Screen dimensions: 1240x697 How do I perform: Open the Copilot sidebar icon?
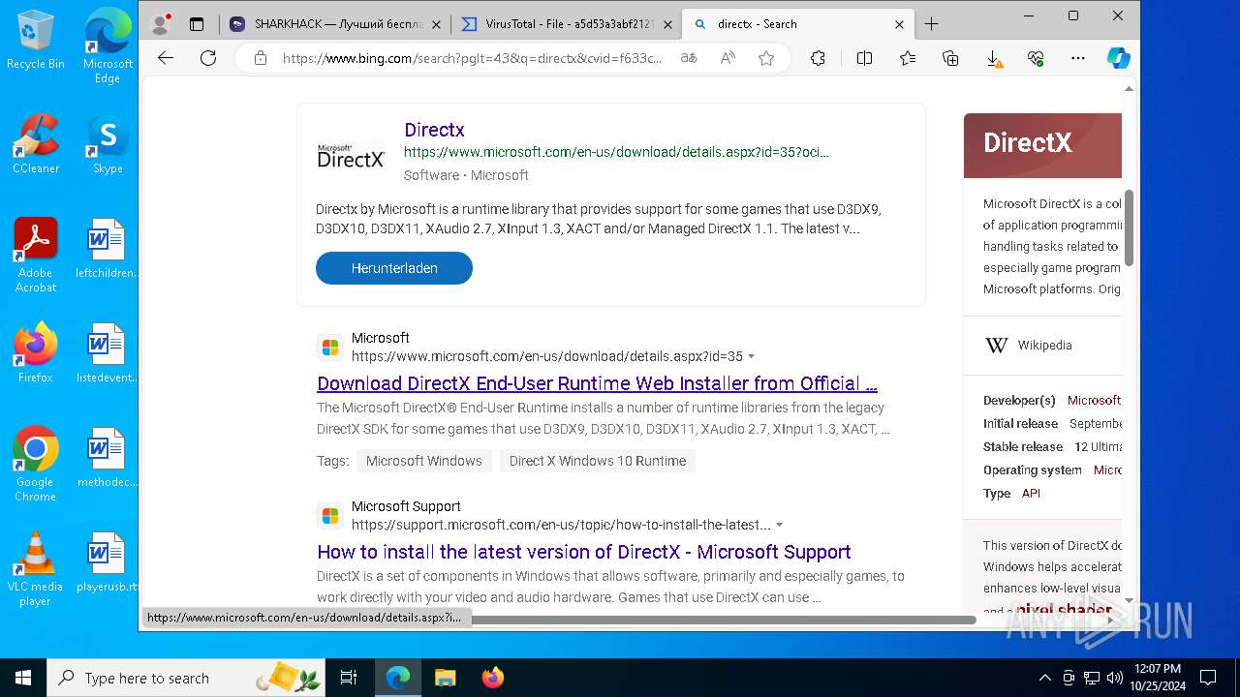coord(1118,58)
